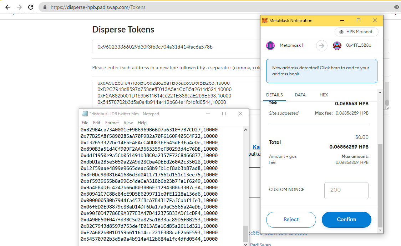The image size is (401, 246).
Task: Click the Notepad file icon in title bar
Action: click(x=85, y=114)
